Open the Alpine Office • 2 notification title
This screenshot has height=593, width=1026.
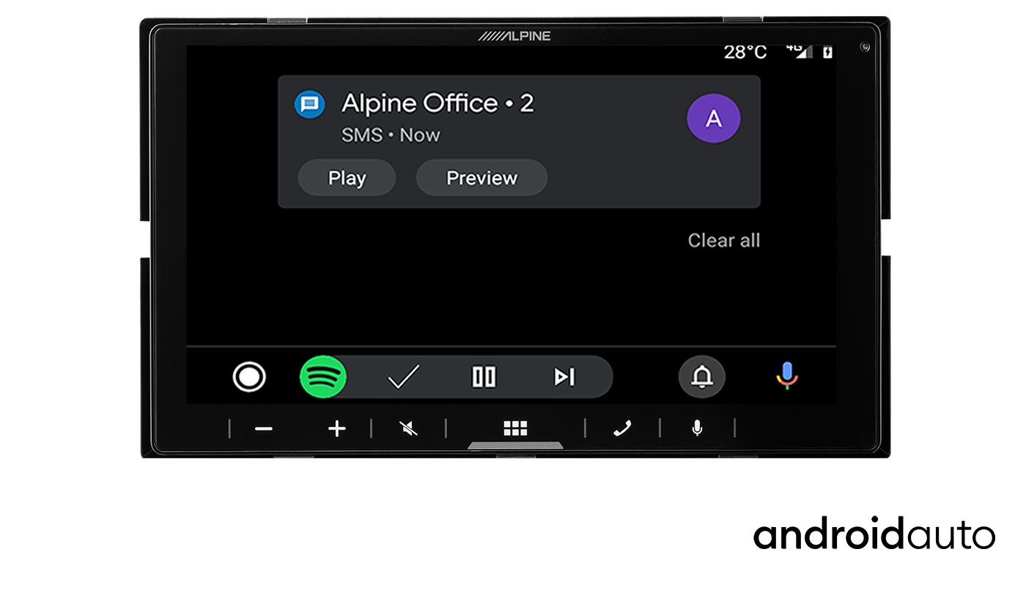coord(438,103)
